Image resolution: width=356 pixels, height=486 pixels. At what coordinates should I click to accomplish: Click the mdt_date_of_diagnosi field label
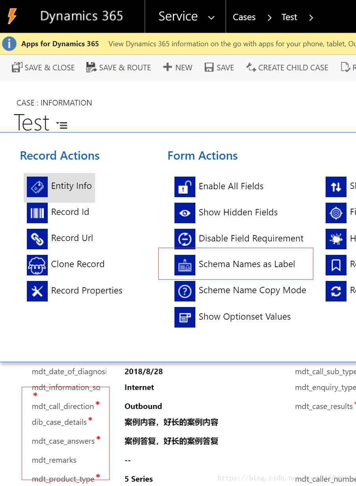pyautogui.click(x=69, y=371)
